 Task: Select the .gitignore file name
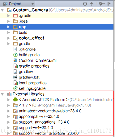(x=27, y=50)
